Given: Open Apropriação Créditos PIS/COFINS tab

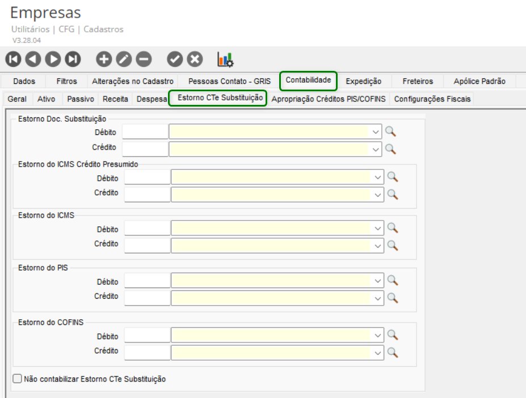Looking at the screenshot, I should 329,99.
